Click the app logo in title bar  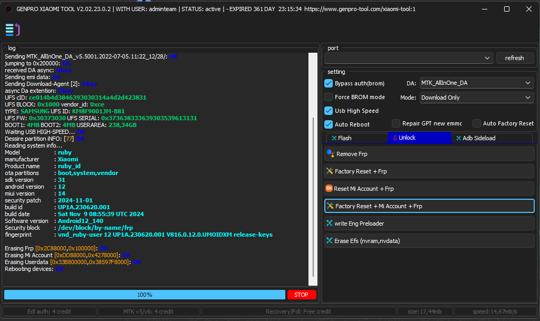click(x=8, y=9)
